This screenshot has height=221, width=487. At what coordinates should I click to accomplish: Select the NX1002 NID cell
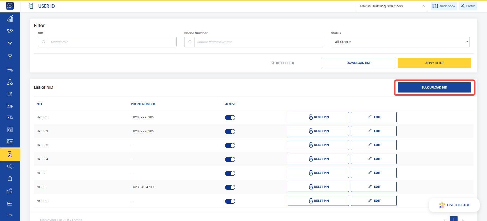pos(42,201)
